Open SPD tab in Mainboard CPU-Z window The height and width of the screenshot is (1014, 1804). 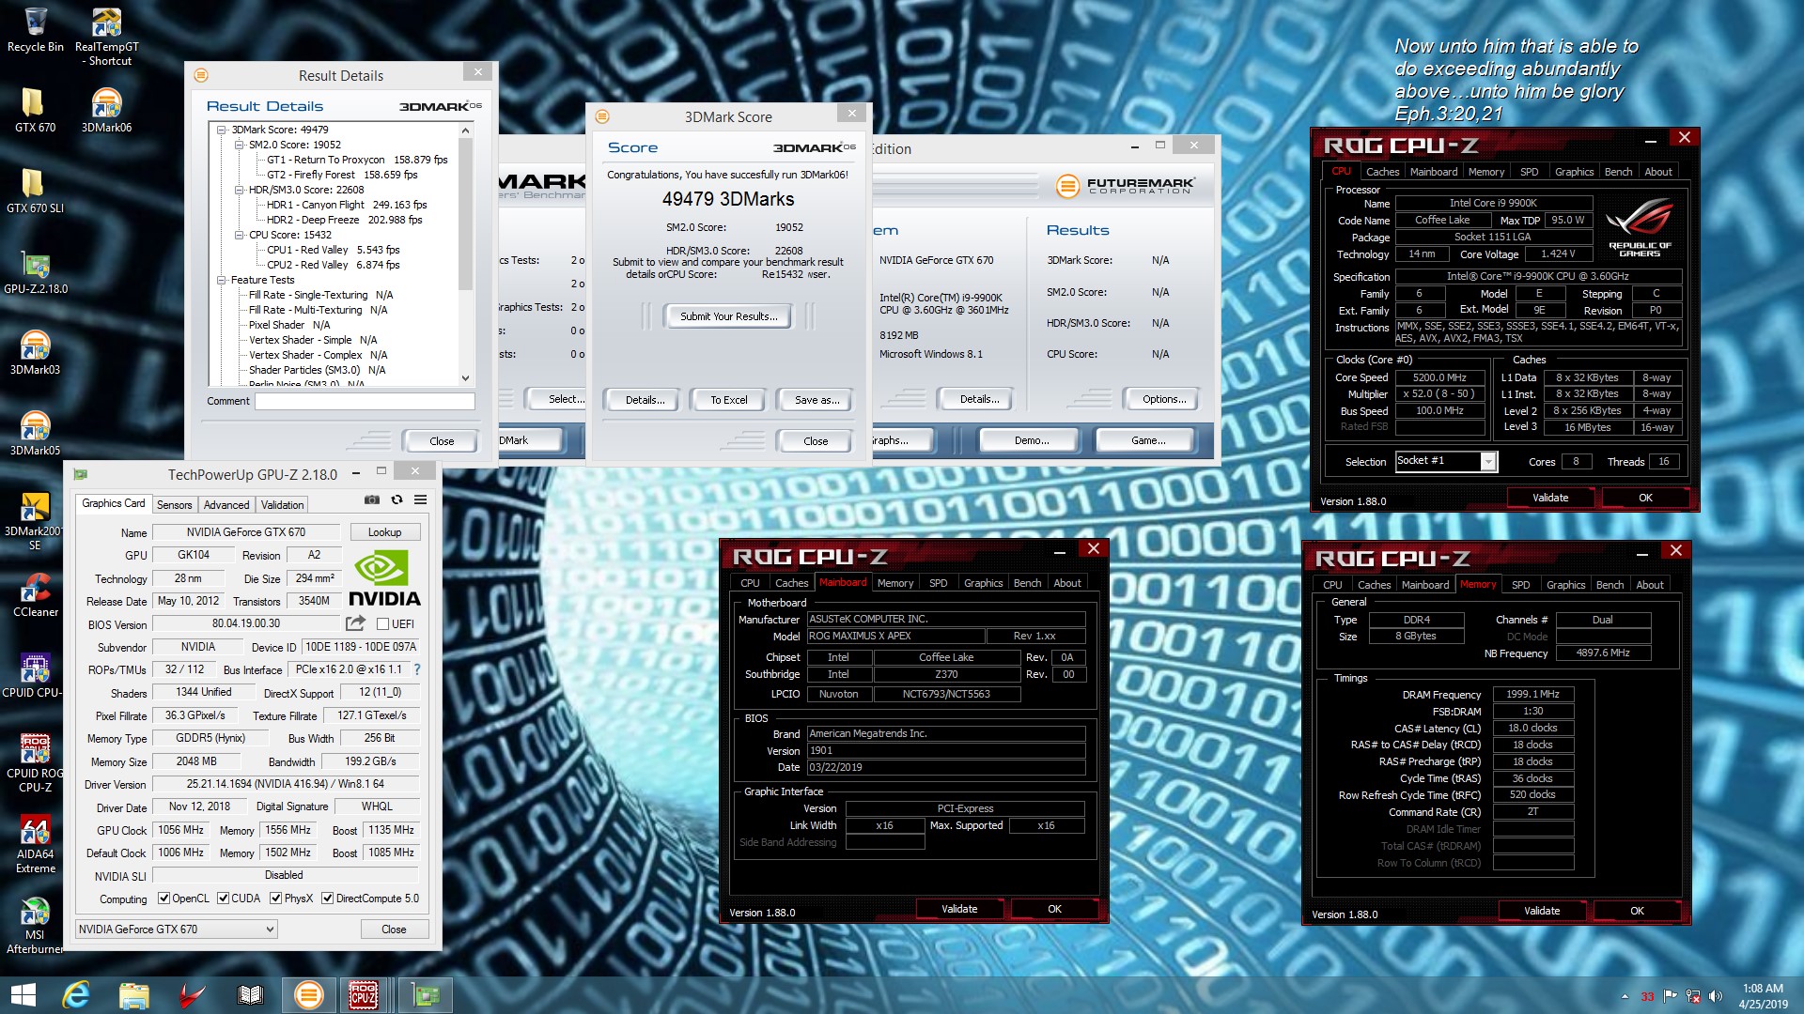938,583
